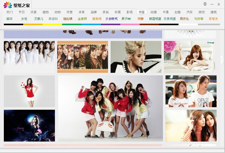
Task: Switch to the 影视 tab
Action: point(129,12)
